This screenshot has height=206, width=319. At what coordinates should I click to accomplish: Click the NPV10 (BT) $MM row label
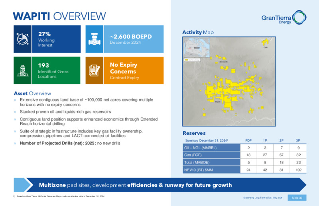(211, 170)
